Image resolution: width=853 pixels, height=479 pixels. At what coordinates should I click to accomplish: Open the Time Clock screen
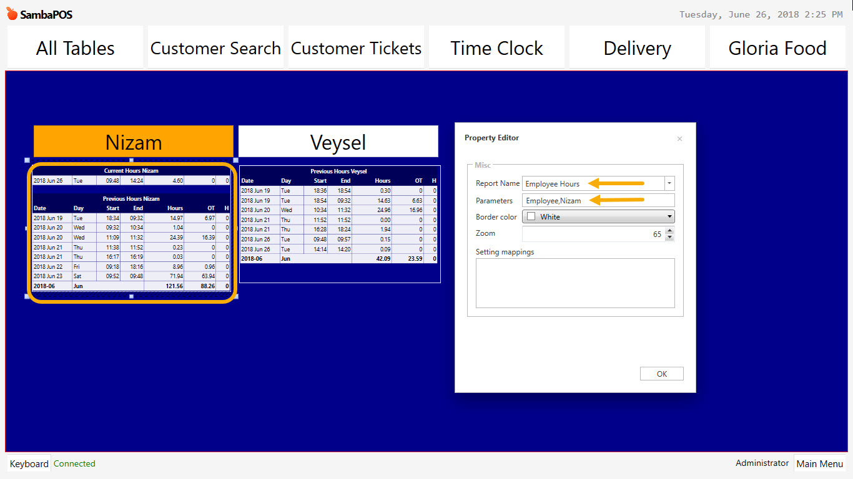coord(496,47)
